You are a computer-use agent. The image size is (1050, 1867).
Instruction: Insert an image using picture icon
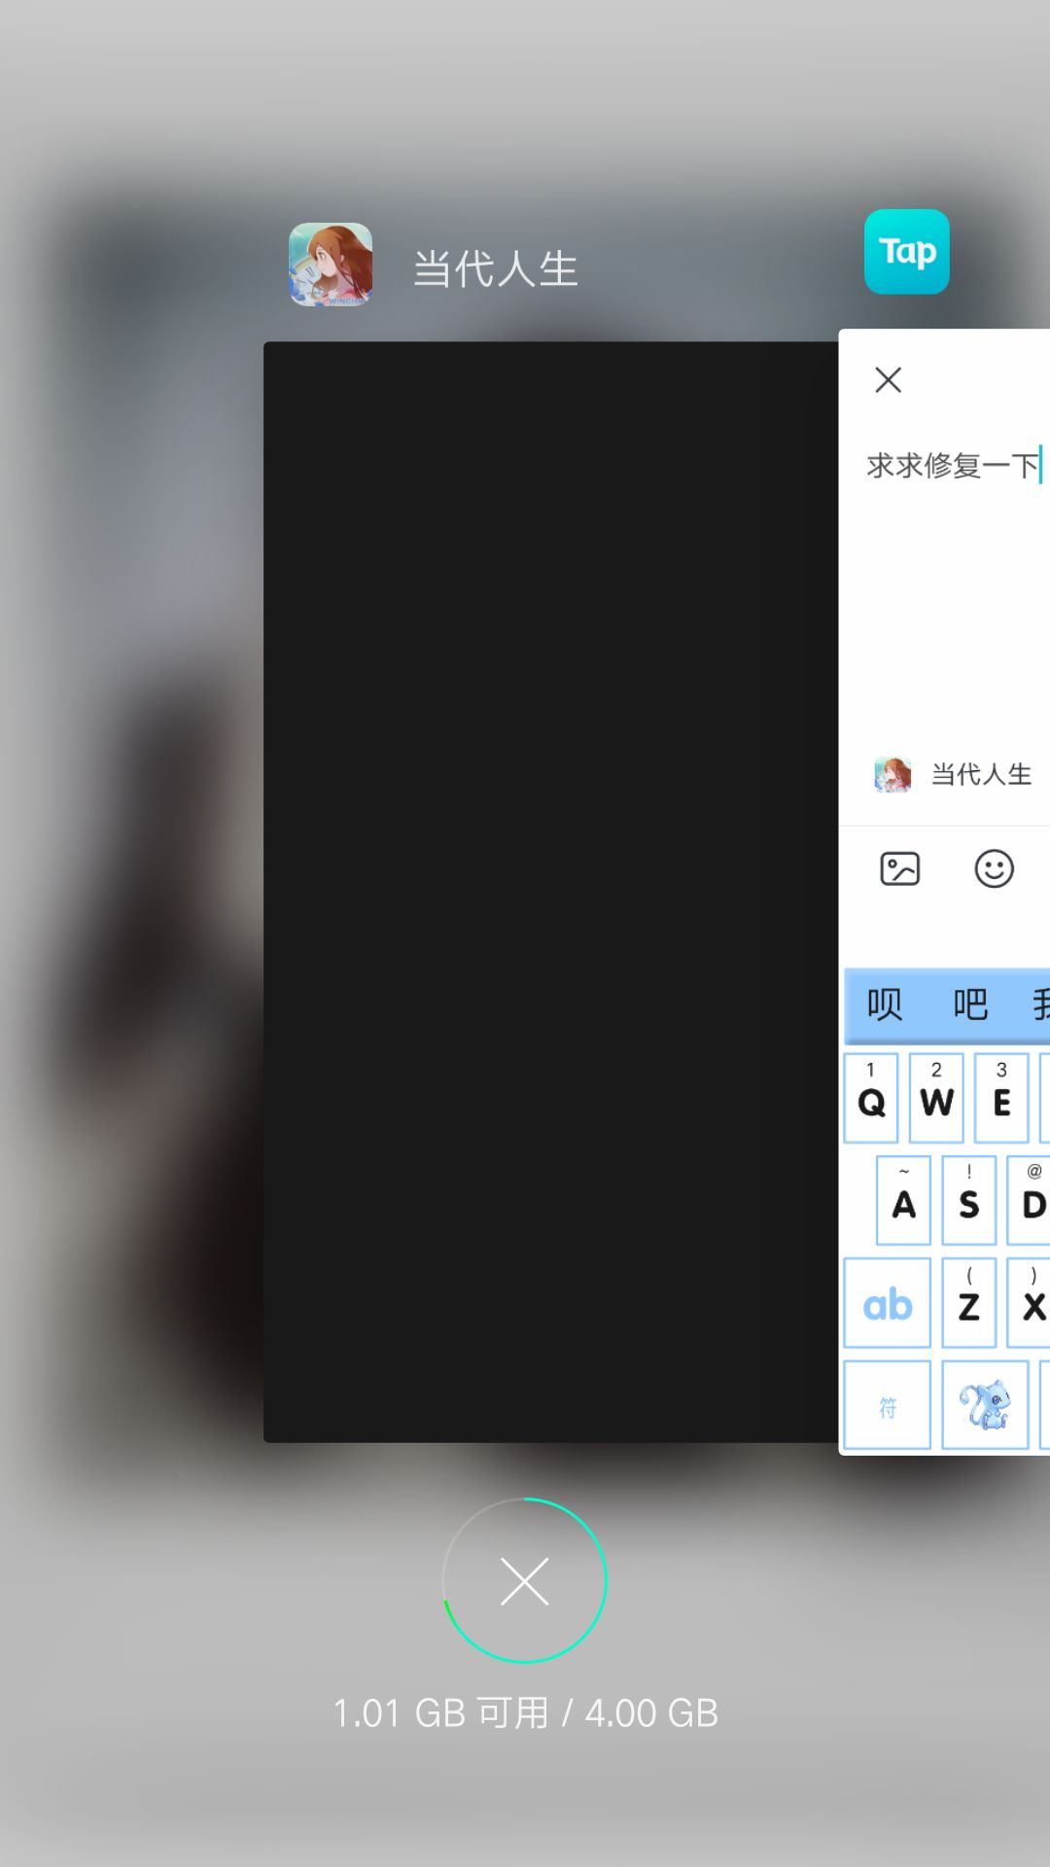coord(900,868)
